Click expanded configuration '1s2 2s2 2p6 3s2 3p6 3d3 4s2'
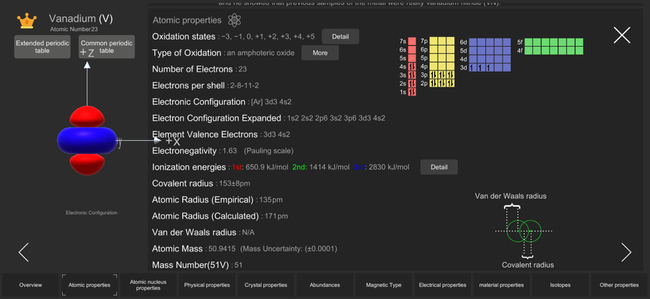650x299 pixels. (336, 118)
